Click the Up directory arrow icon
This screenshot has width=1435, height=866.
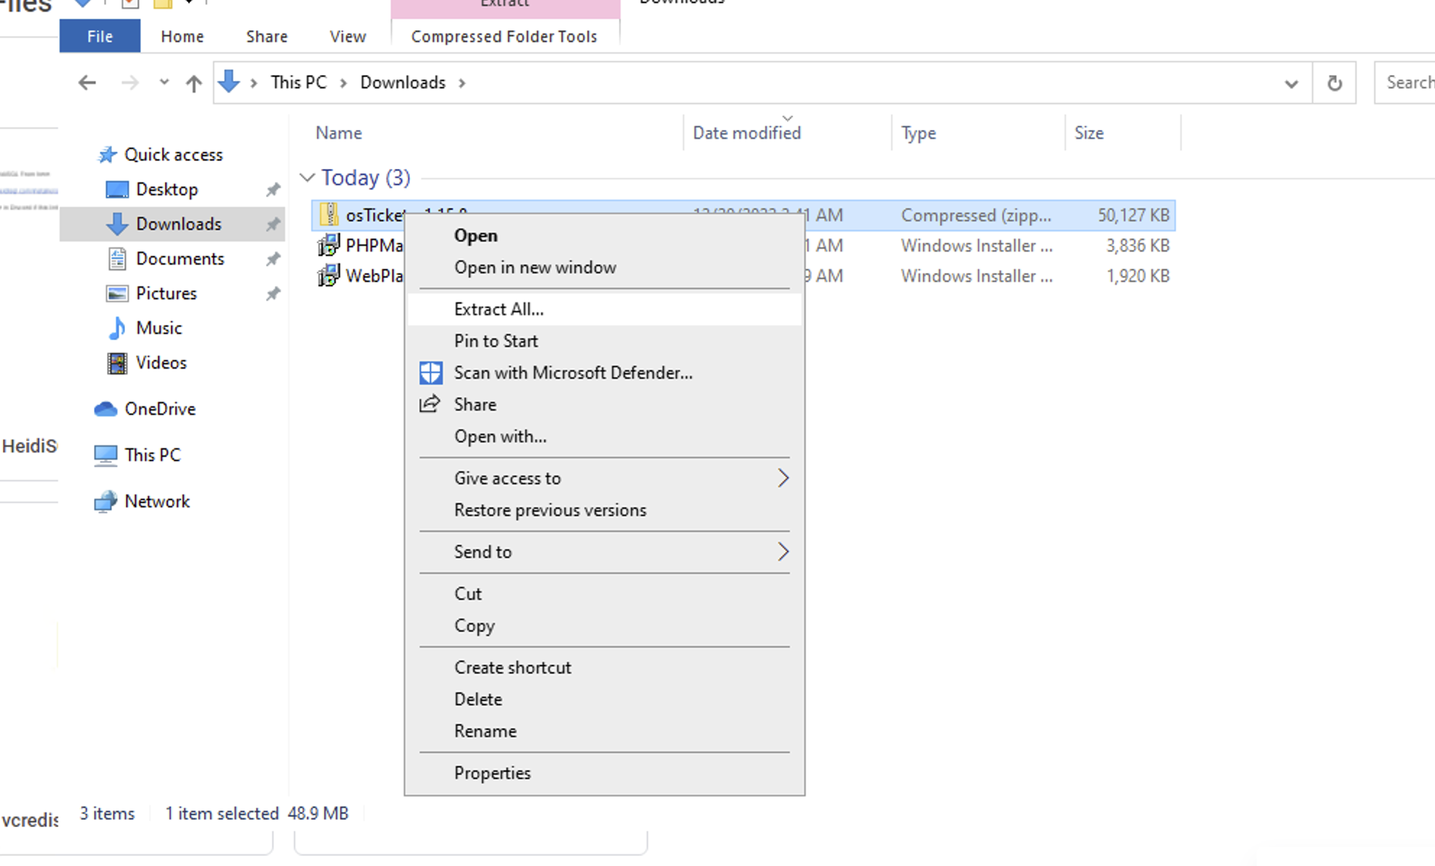[193, 83]
